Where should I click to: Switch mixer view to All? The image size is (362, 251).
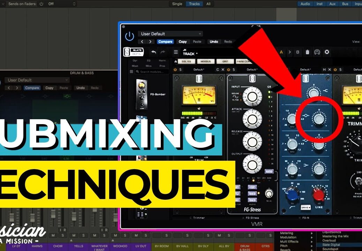tap(209, 4)
